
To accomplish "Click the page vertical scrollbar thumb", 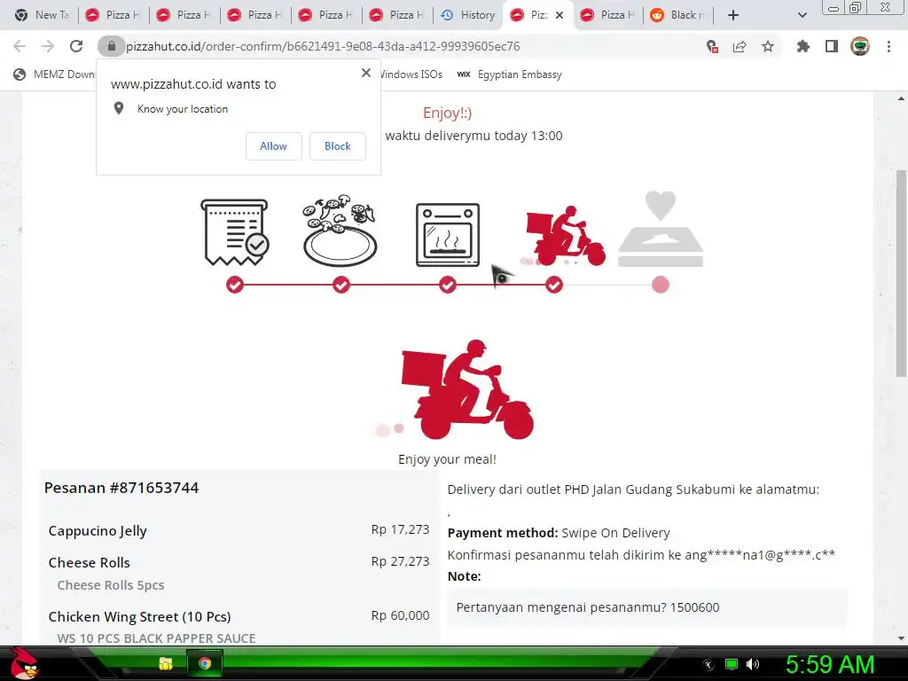I will click(x=901, y=273).
